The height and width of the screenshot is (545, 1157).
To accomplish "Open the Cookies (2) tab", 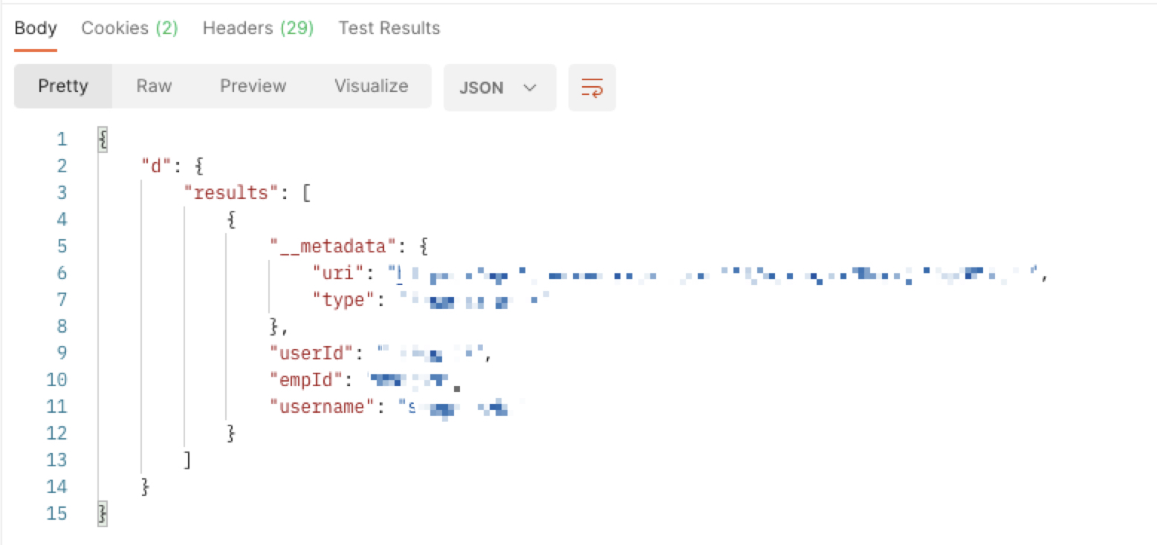I will coord(129,27).
